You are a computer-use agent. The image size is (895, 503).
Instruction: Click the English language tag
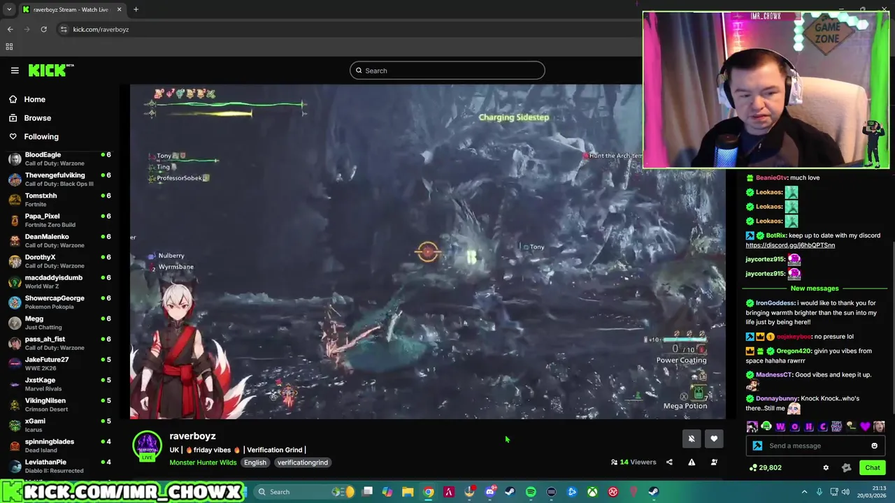[255, 462]
